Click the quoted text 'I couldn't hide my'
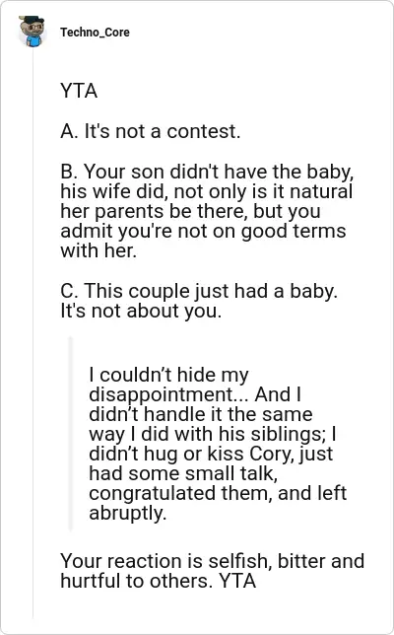 (x=168, y=375)
